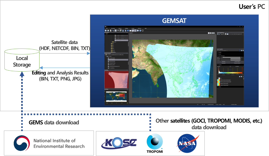Click the last round toolbar icon
Screen dimensions: 269x156
[x=142, y=31]
